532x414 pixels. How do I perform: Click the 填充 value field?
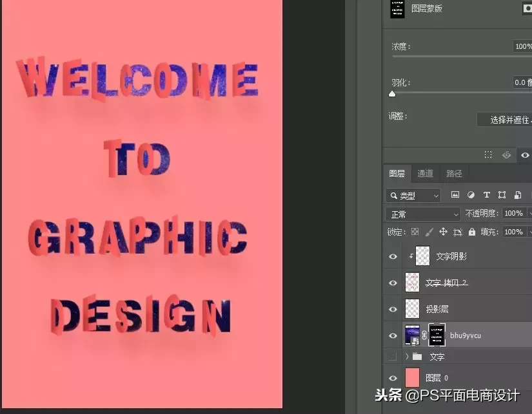[514, 232]
